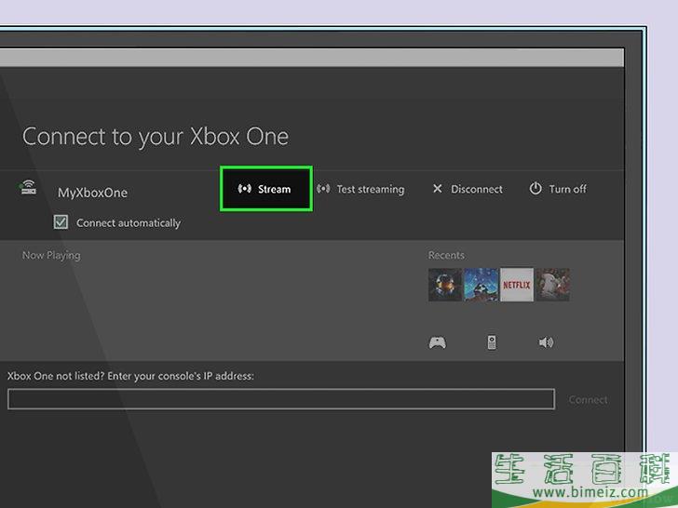678x508 pixels.
Task: Click the console wireless connection icon
Action: coord(29,188)
